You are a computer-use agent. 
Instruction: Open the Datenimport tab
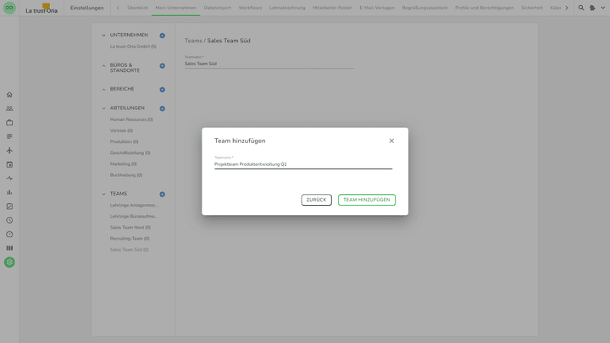pos(217,8)
